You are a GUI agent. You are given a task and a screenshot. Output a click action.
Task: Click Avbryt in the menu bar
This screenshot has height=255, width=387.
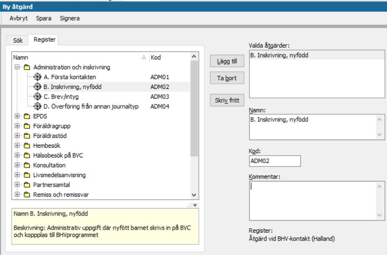coord(19,18)
